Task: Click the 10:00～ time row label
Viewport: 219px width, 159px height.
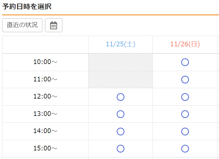Action: (x=45, y=62)
